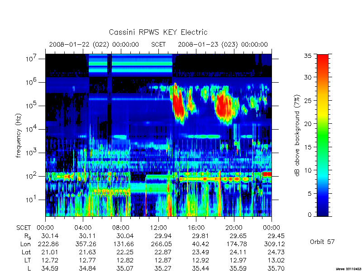Click the Rs value '30.04'
The height and width of the screenshot is (271, 362).
pos(125,236)
